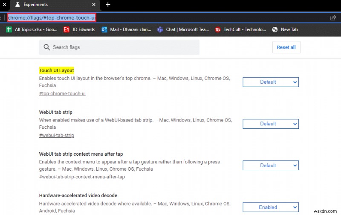Open JD Edwards bookmark
The height and width of the screenshot is (215, 341).
79,29
